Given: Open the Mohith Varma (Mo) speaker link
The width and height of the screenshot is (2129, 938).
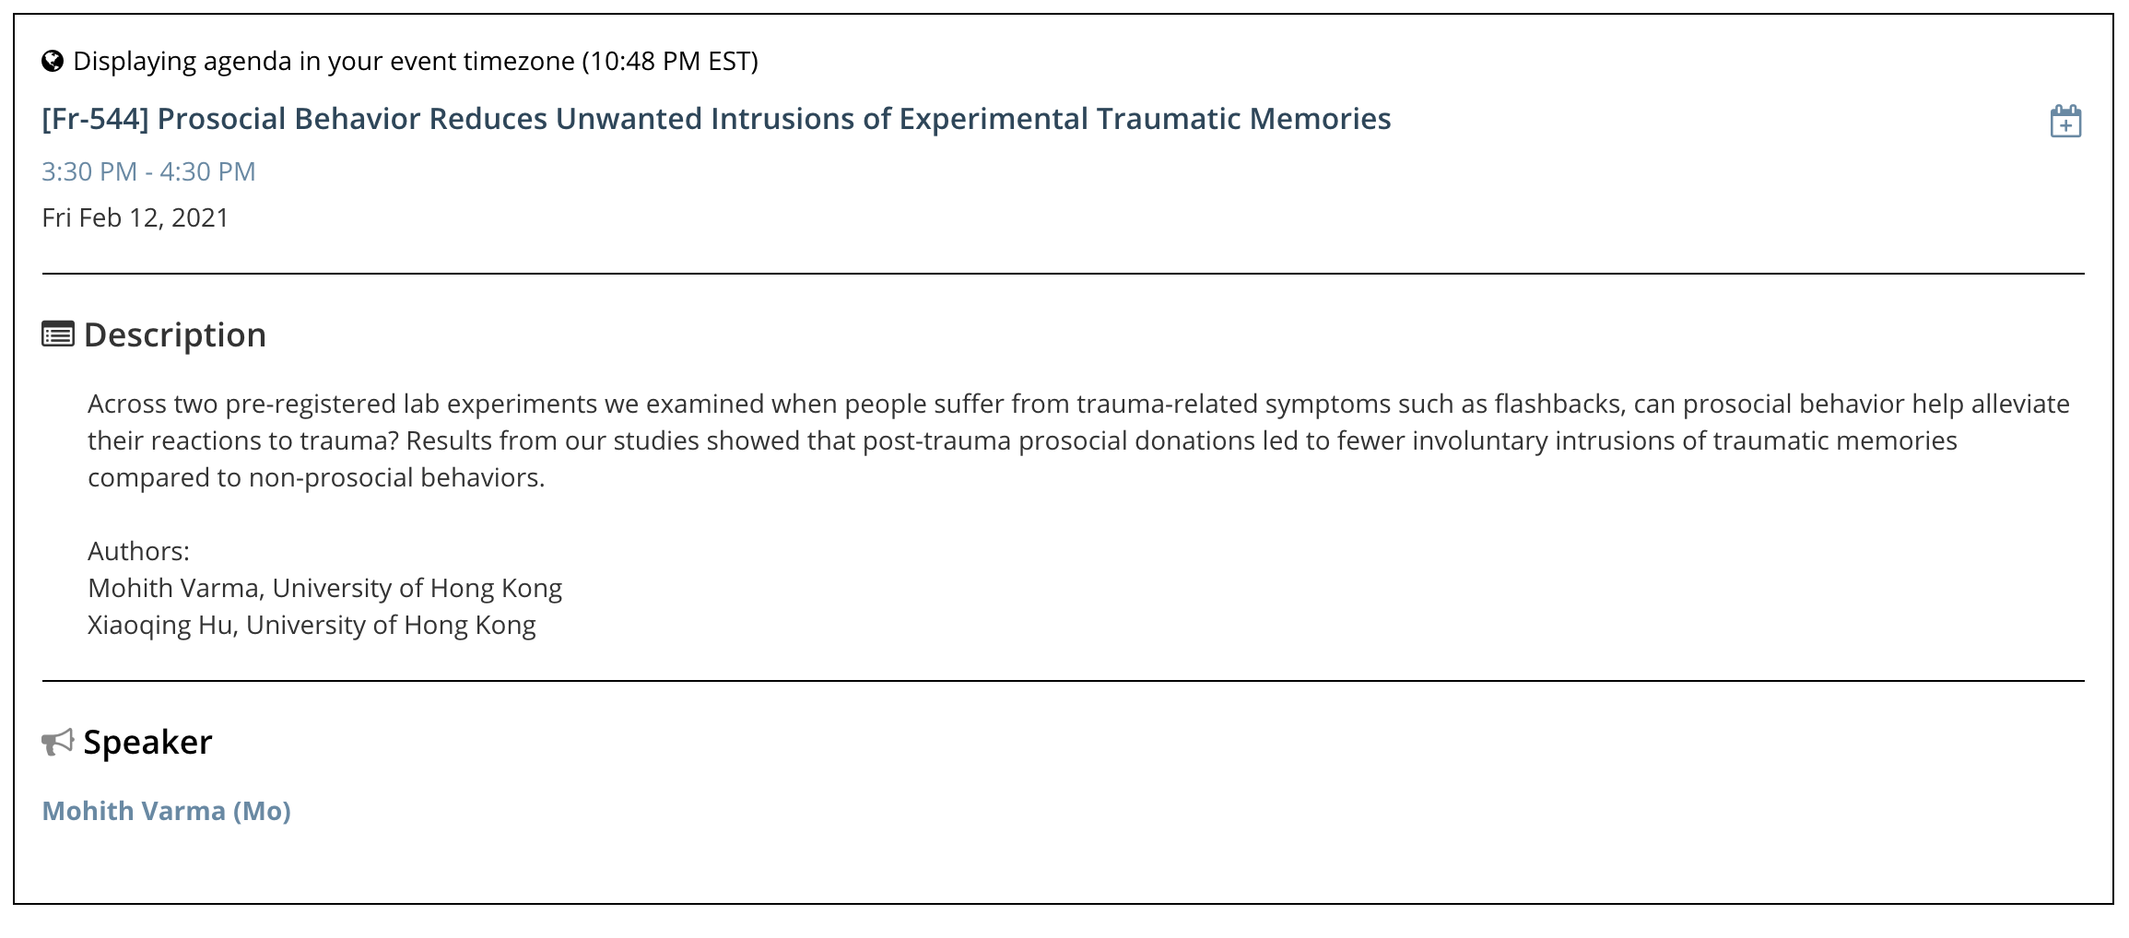Looking at the screenshot, I should 167,811.
